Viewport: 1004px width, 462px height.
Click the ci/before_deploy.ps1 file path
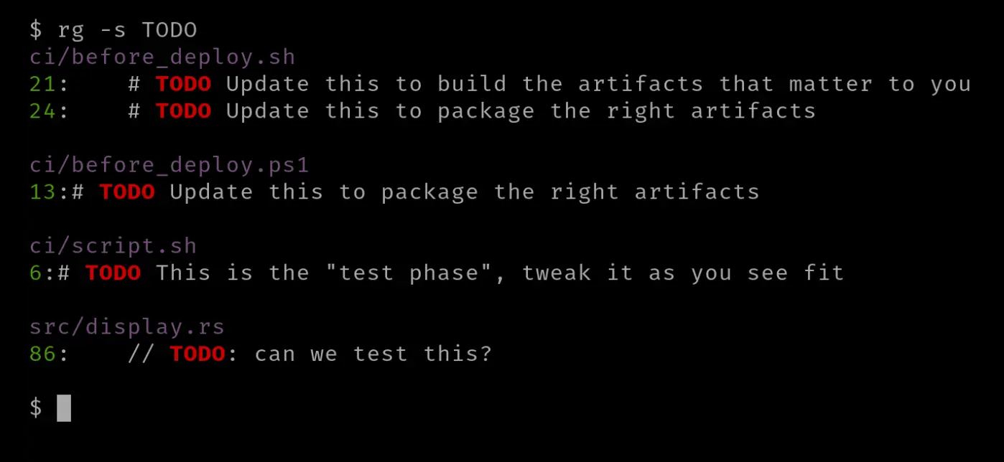[x=169, y=166]
